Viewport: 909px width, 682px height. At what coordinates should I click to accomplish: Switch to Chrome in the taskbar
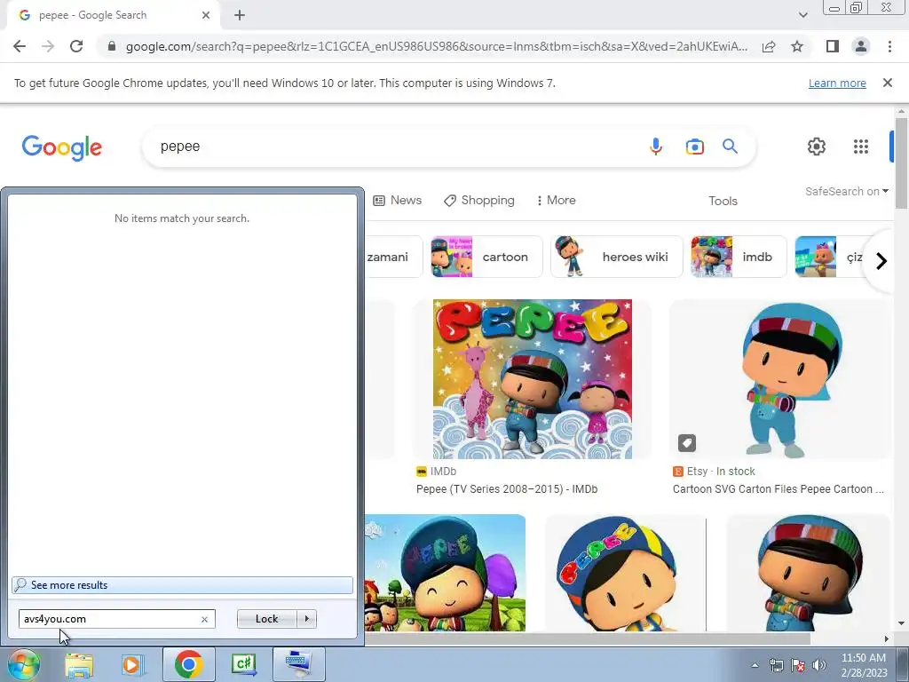point(188,664)
